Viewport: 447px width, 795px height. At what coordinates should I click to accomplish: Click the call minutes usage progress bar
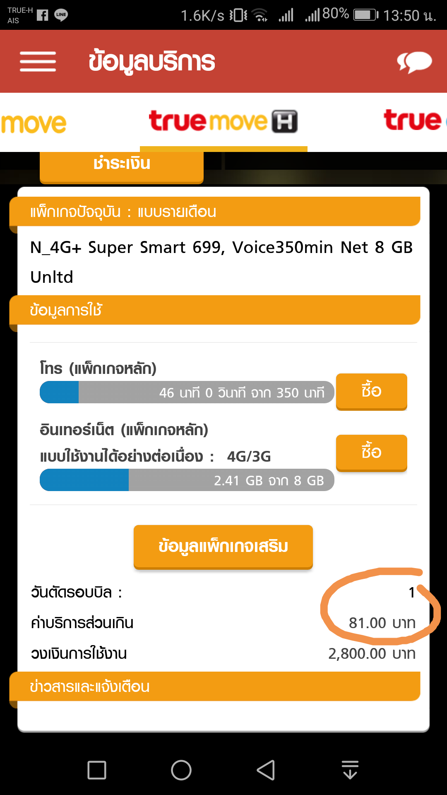coord(187,392)
